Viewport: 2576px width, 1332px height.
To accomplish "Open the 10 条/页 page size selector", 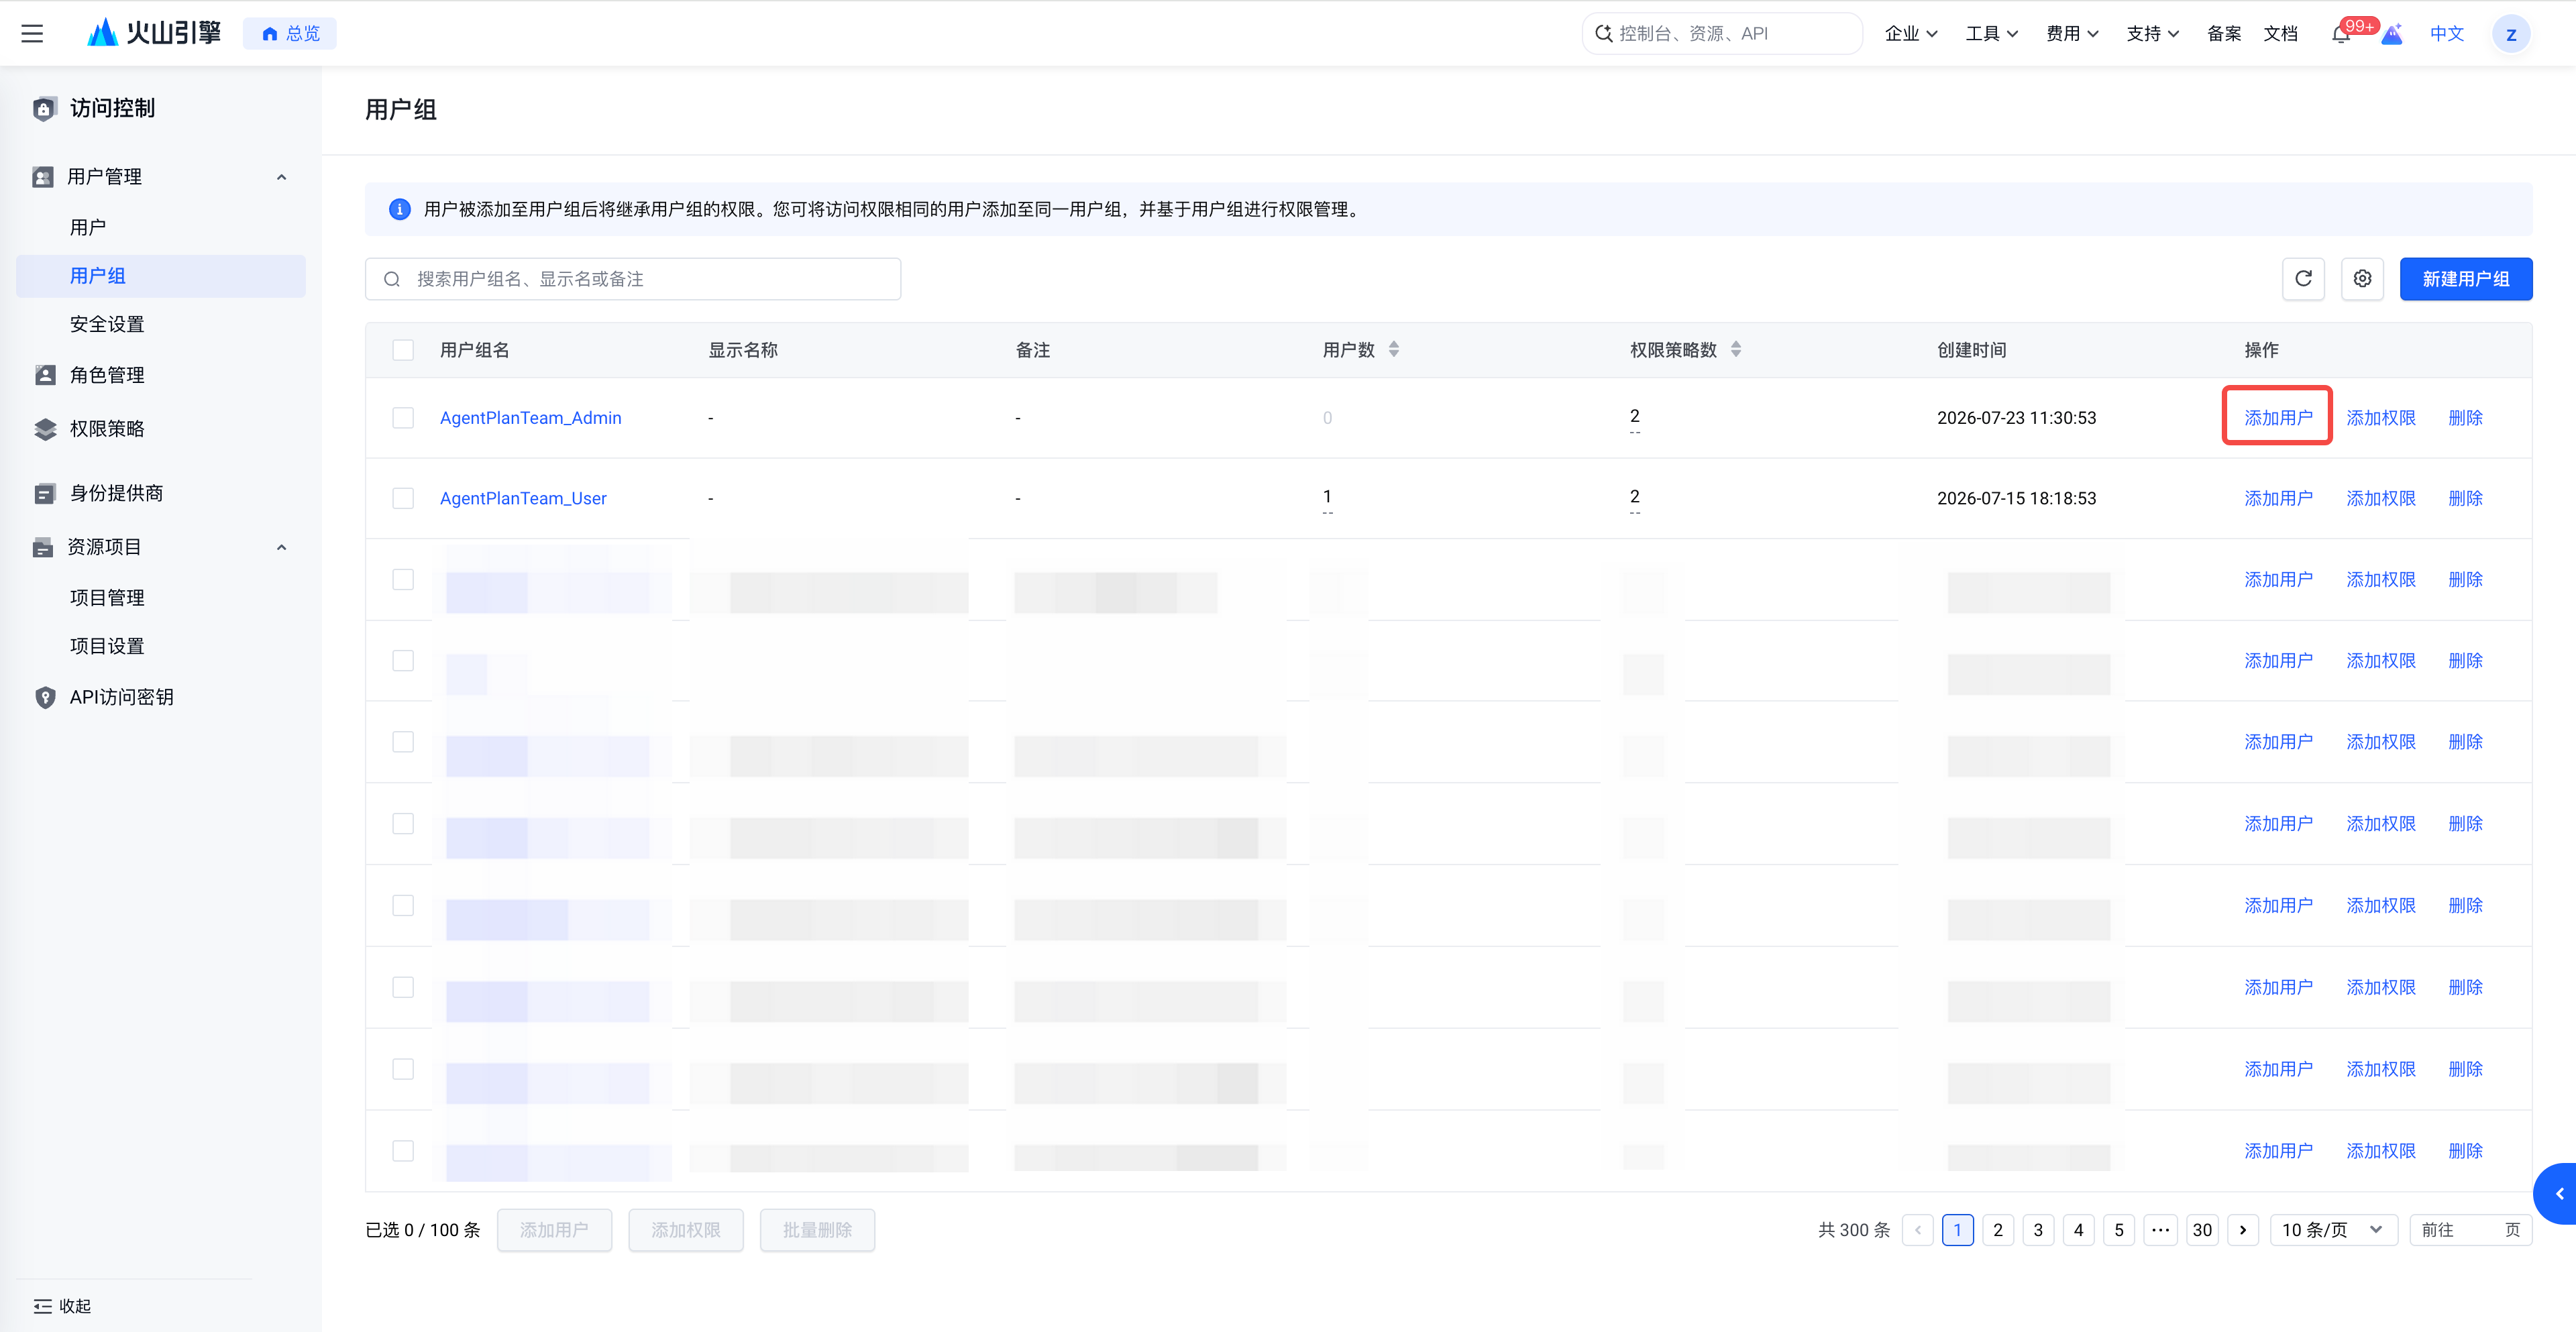I will pos(2334,1230).
